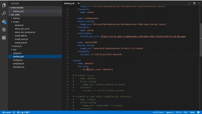202x114 pixels.
Task: Change the UTF-8 file encoding
Action: [179, 112]
